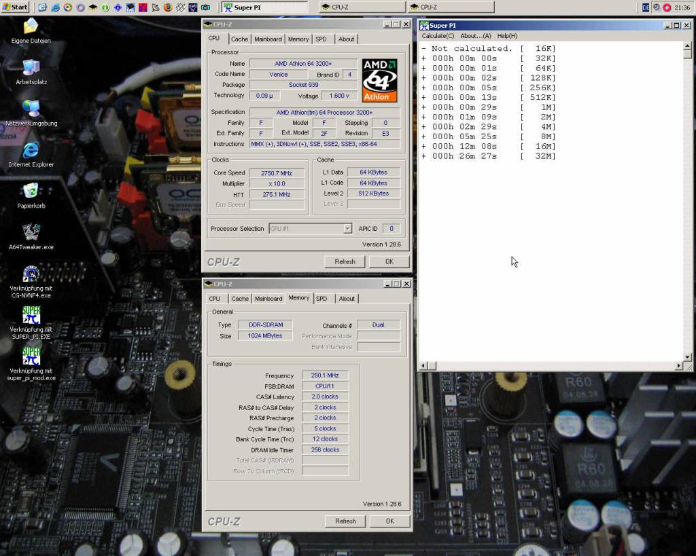Click Super PI window title icon

[424, 25]
